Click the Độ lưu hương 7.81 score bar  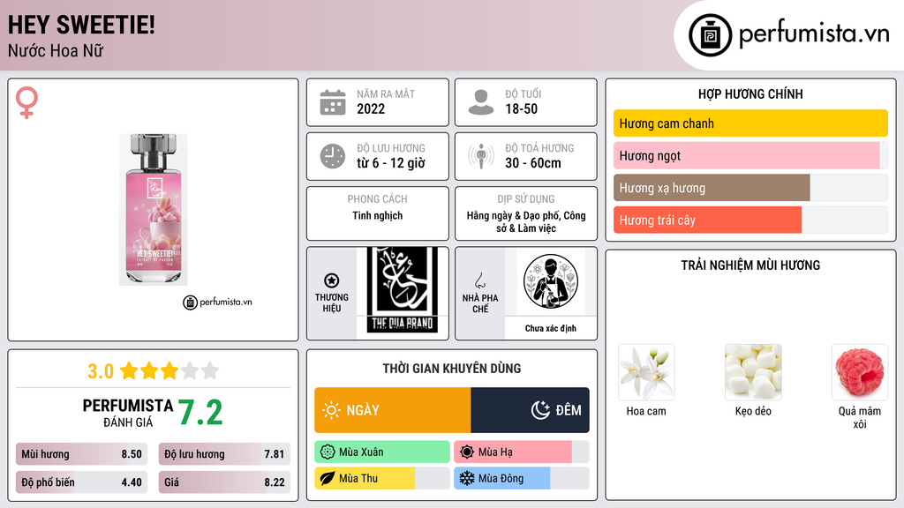pos(224,454)
